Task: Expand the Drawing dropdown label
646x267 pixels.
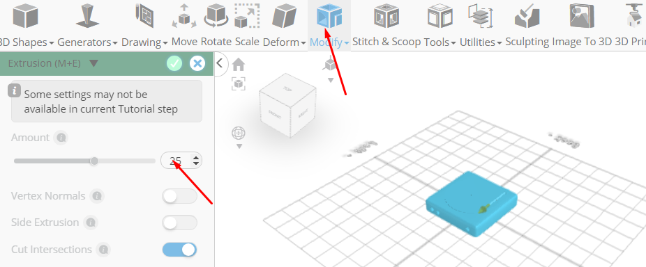Action: coord(144,42)
